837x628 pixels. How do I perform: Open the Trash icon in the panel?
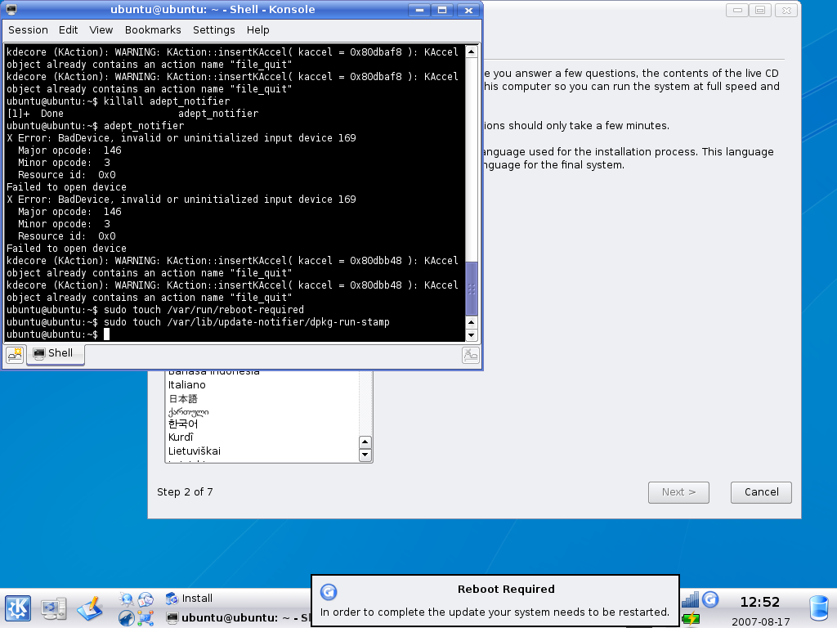click(819, 608)
